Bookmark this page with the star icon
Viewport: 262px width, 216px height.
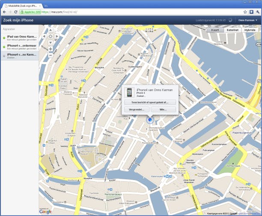coord(245,12)
